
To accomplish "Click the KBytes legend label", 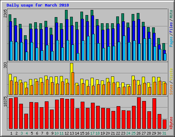I will point(171,123).
